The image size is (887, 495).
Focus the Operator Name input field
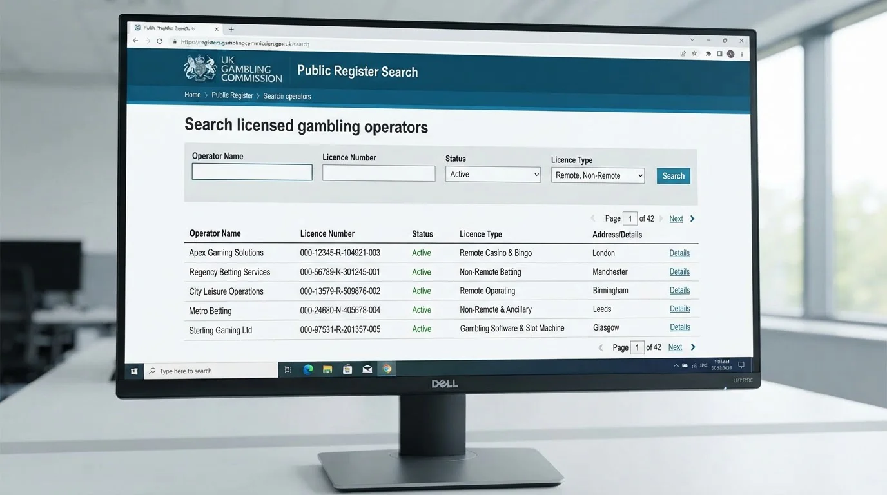(252, 172)
